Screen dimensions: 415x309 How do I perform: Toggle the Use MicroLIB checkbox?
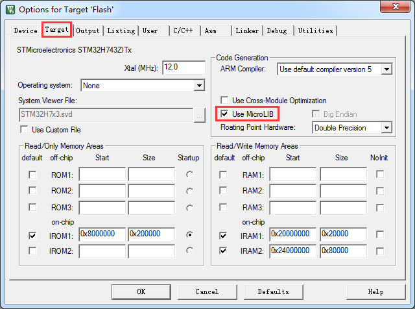pos(224,114)
